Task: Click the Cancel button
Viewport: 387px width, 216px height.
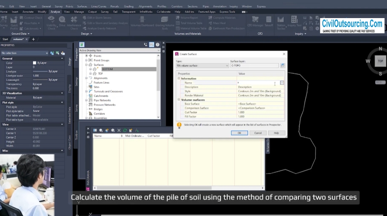Action: (x=258, y=133)
